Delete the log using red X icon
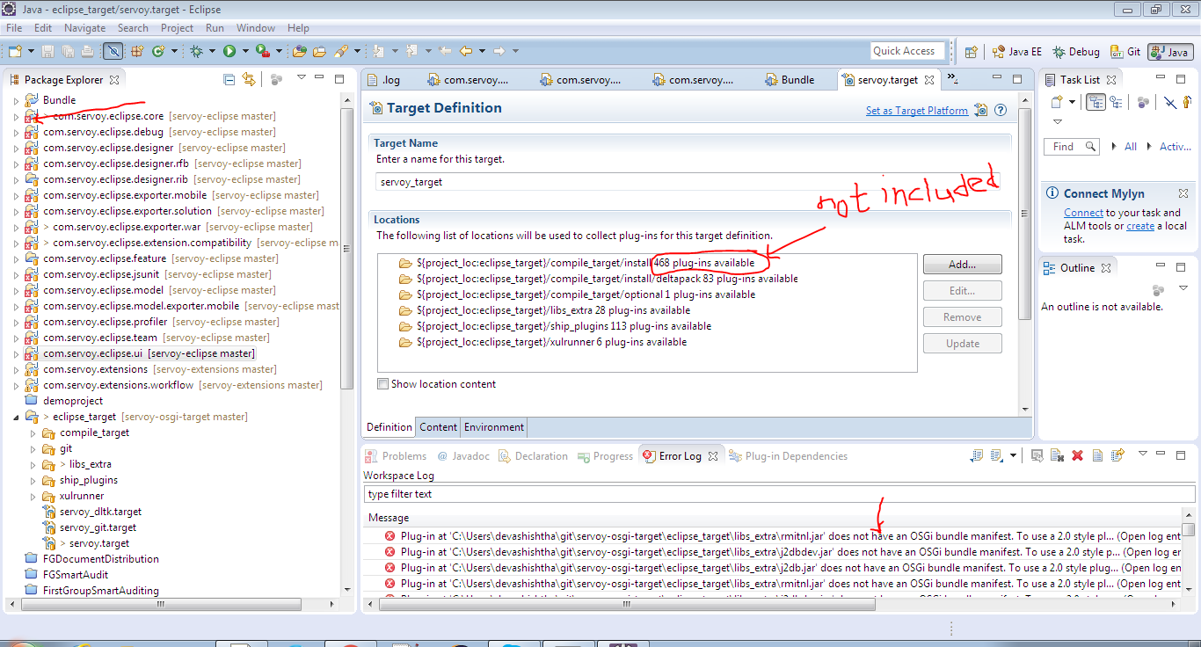The height and width of the screenshot is (647, 1201). click(1078, 454)
